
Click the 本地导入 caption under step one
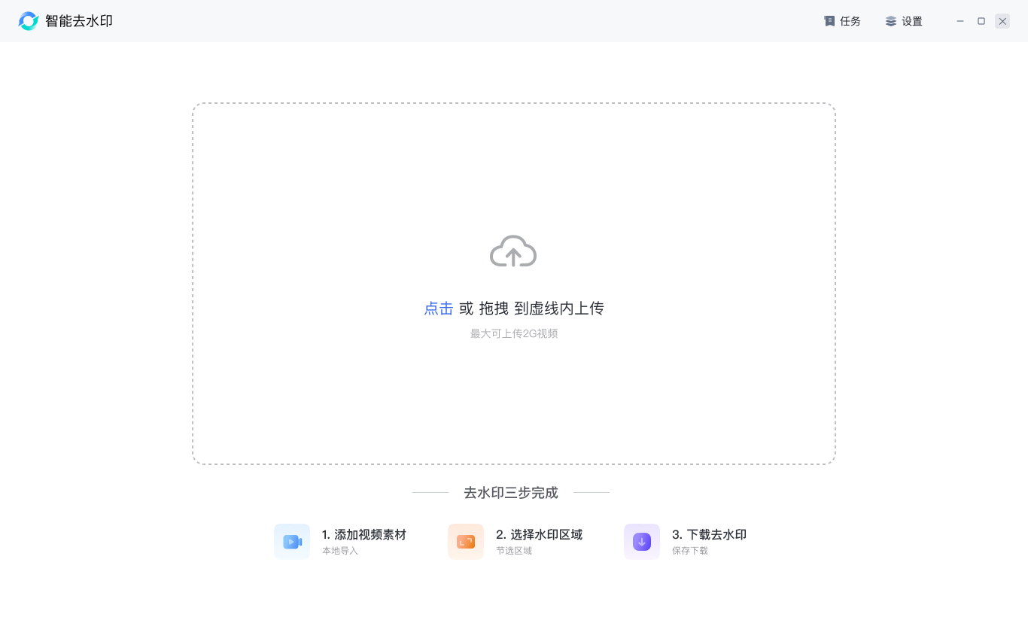[340, 551]
